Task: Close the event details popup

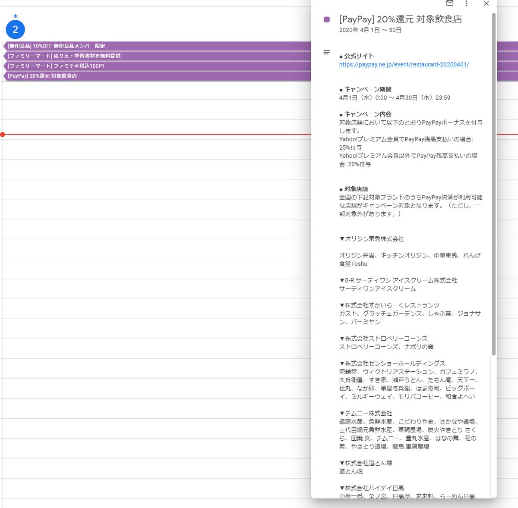Action: 486,3
